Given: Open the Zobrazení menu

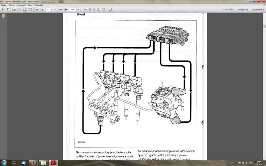Looking at the screenshot, I should point(22,5).
